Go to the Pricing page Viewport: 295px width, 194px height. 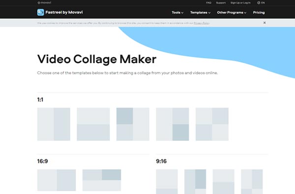pyautogui.click(x=259, y=12)
